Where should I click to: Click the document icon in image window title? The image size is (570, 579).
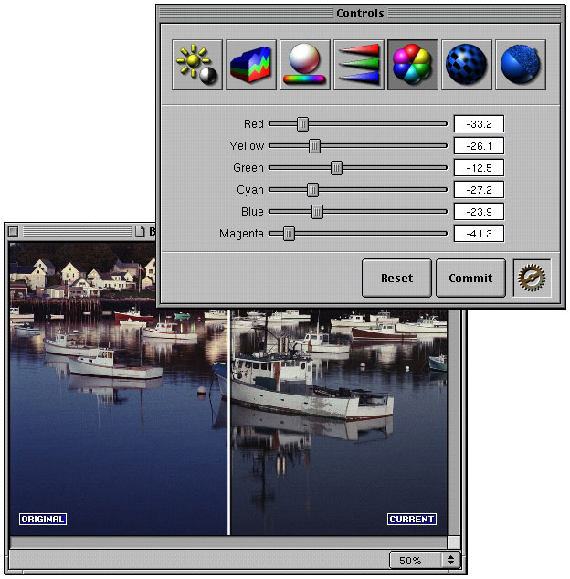(140, 231)
